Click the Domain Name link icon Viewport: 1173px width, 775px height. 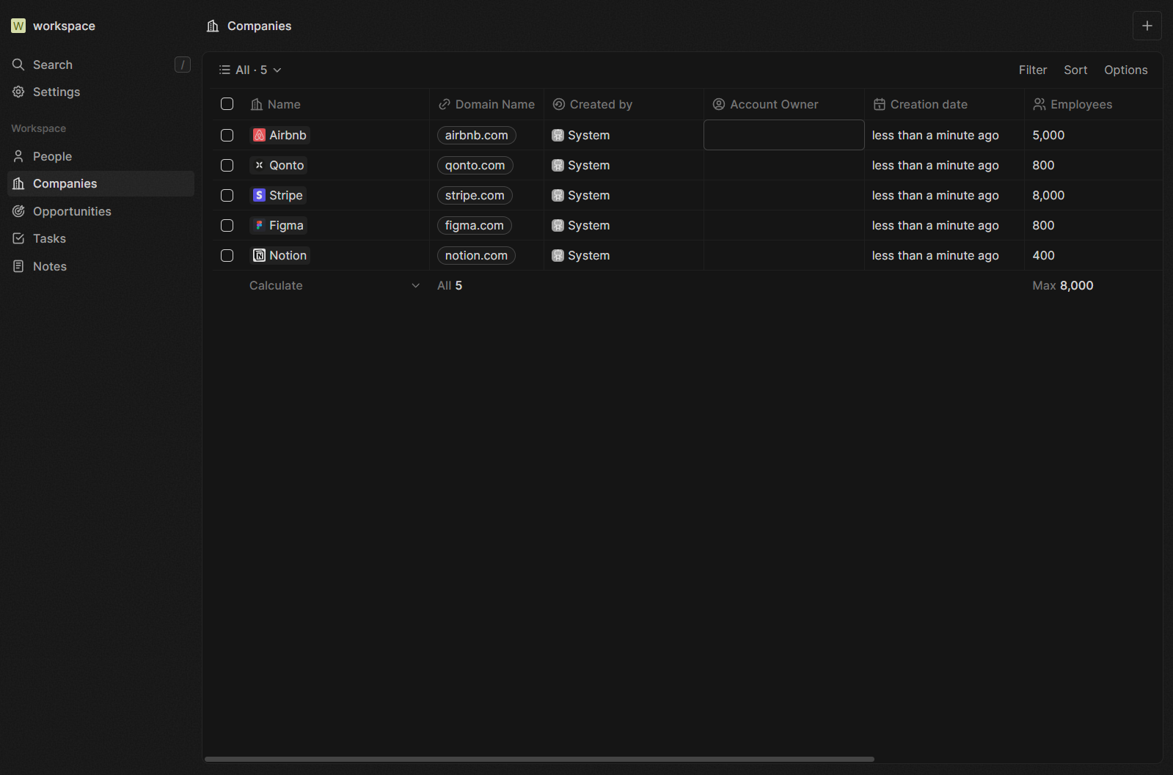tap(444, 104)
